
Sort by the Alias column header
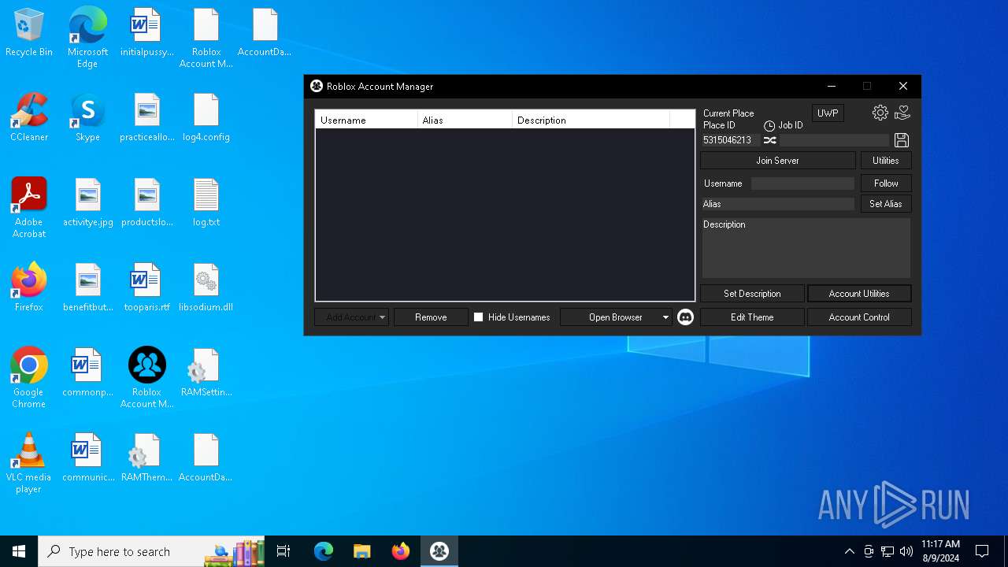[465, 120]
